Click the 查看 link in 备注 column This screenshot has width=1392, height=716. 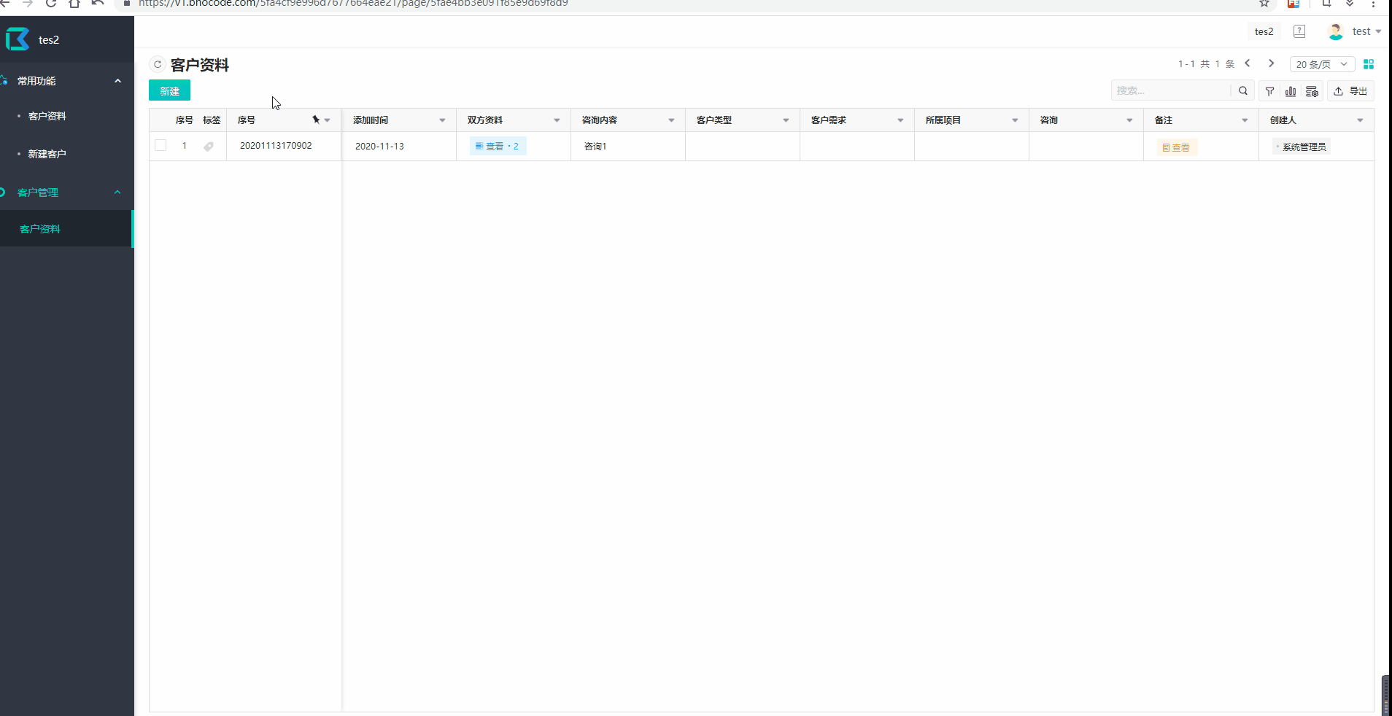pos(1176,147)
